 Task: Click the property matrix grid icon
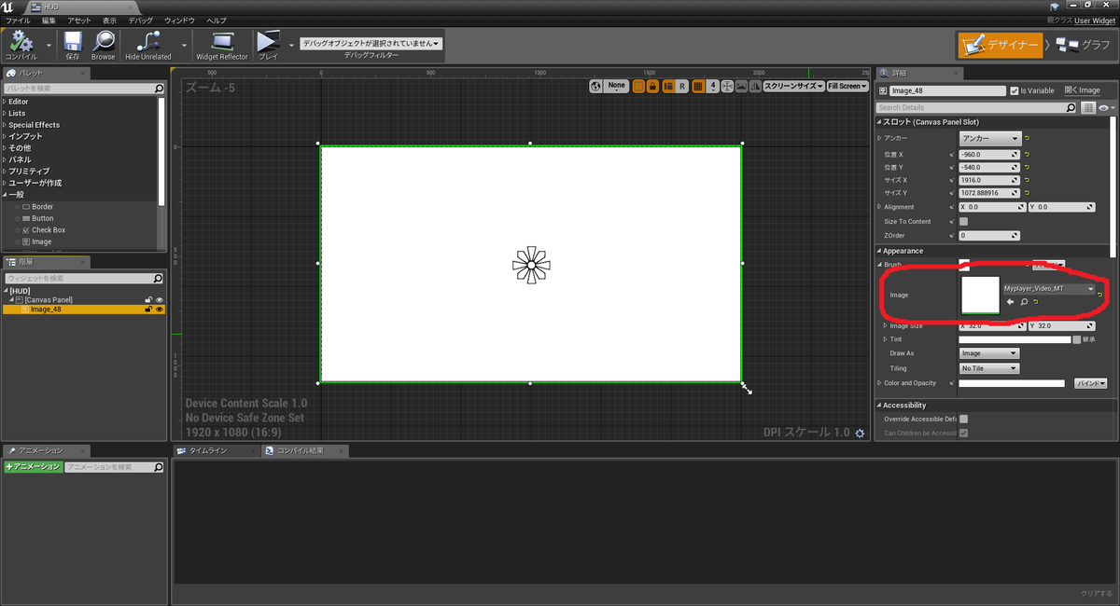pyautogui.click(x=1087, y=108)
